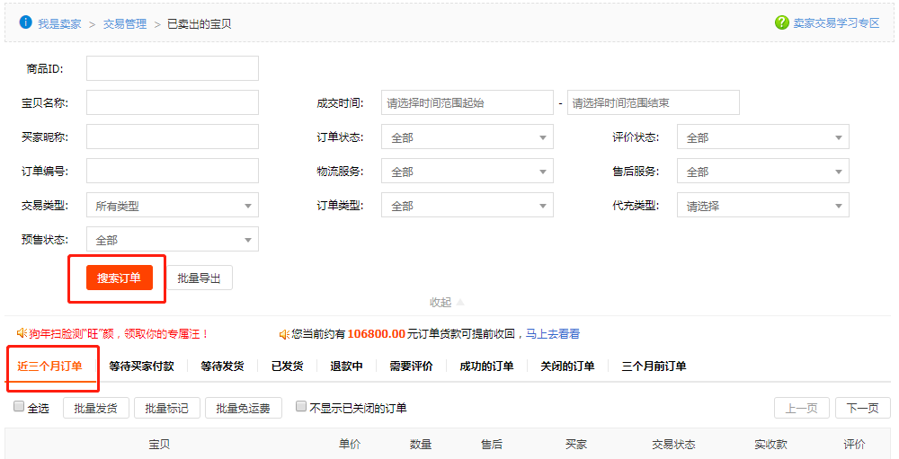
Task: Click the 商品ID input field
Action: pos(172,68)
